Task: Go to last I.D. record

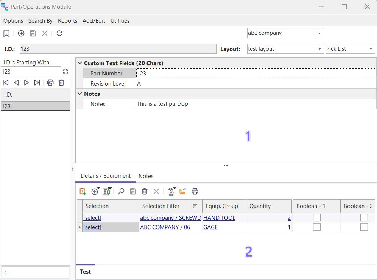Action: [x=37, y=83]
